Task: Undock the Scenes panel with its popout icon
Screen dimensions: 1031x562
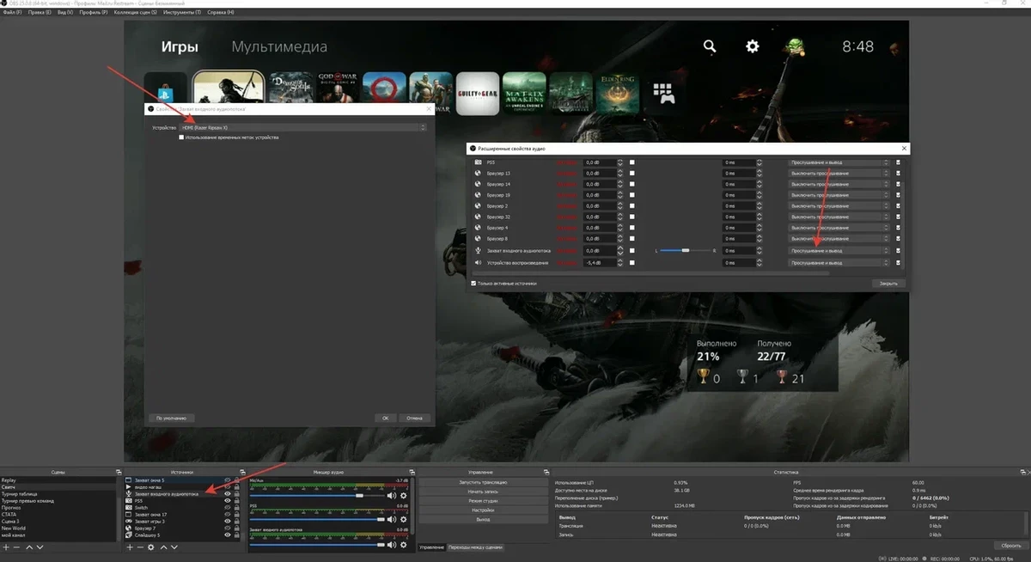Action: point(119,472)
